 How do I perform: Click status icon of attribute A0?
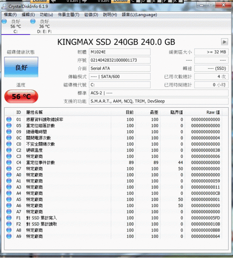(x=9, y=175)
